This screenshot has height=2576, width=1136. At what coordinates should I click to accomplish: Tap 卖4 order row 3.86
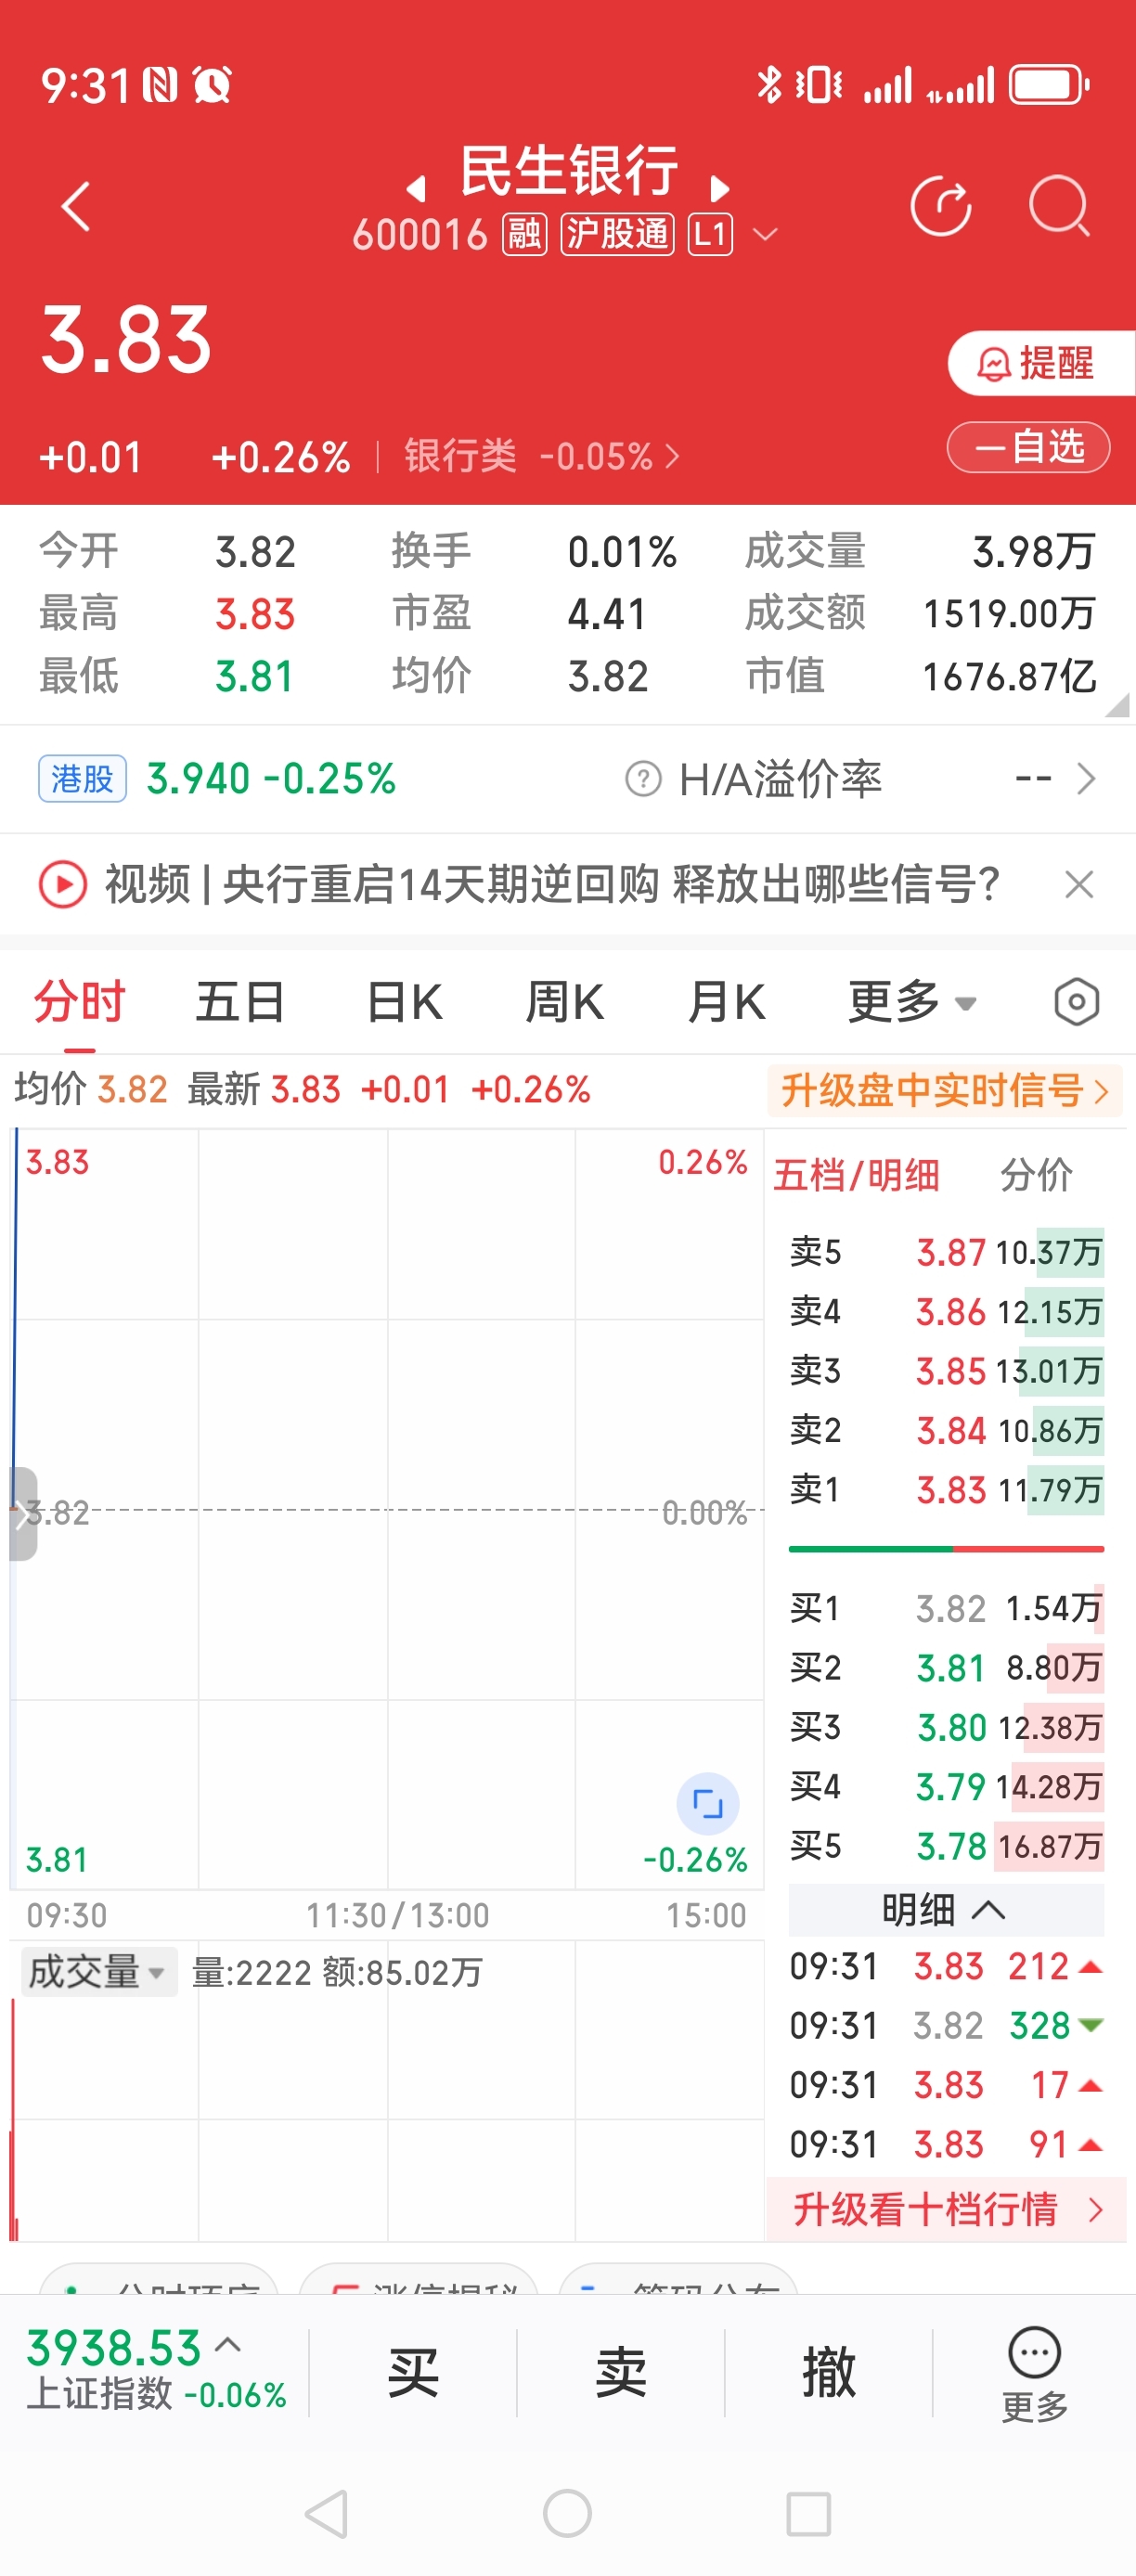tap(946, 1312)
